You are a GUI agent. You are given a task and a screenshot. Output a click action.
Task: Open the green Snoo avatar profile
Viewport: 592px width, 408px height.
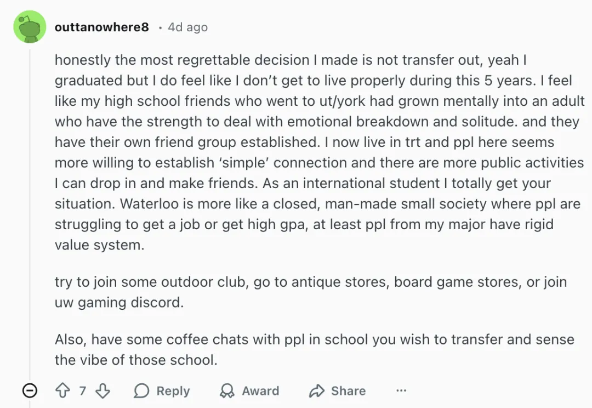pos(30,26)
